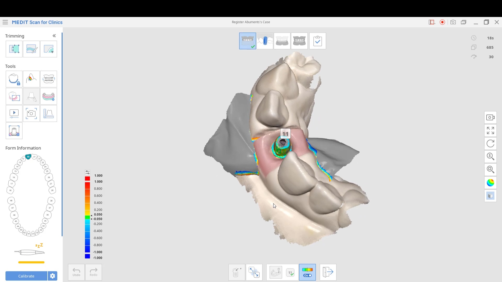This screenshot has height=282, width=502.
Task: Open color scale settings above legend
Action: pos(88,172)
